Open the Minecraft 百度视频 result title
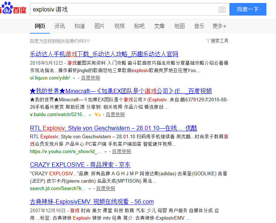Image resolution: width=276 pixels, height=223 pixels. 121,91
